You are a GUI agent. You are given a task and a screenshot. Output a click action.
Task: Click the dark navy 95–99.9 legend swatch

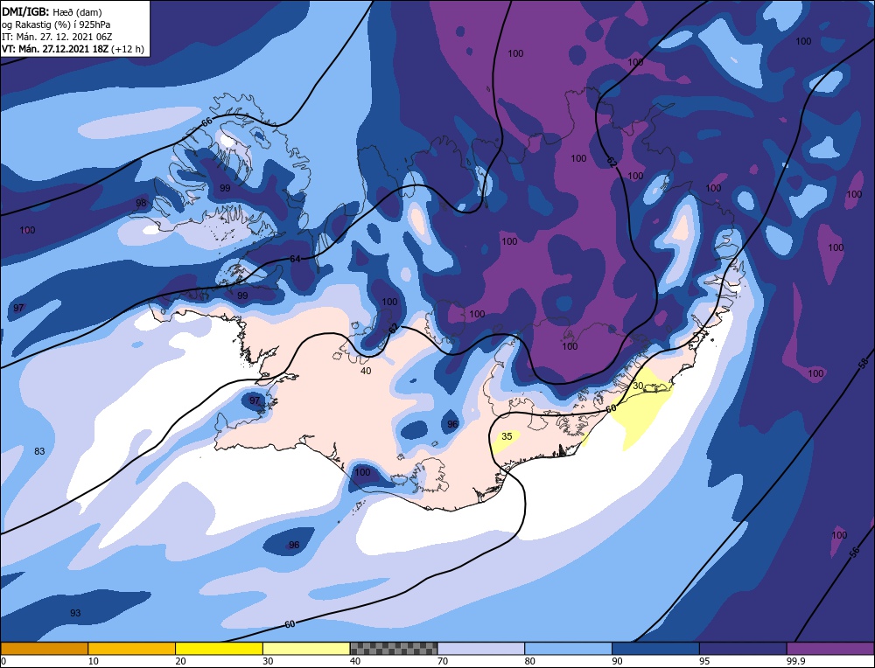coord(743,648)
